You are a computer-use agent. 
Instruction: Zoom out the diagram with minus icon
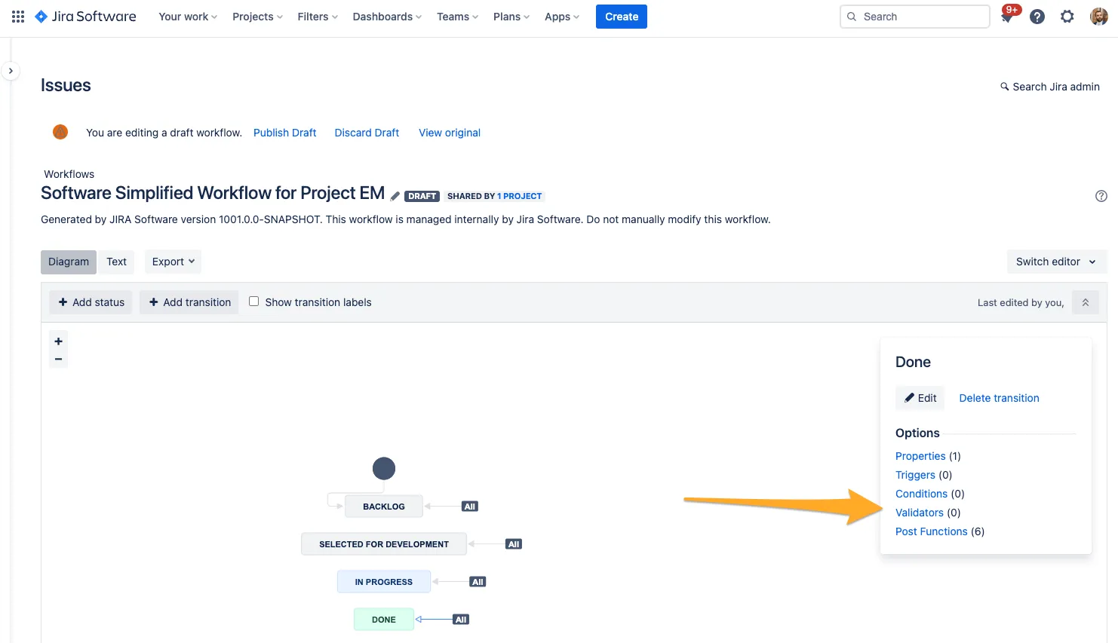coord(58,360)
